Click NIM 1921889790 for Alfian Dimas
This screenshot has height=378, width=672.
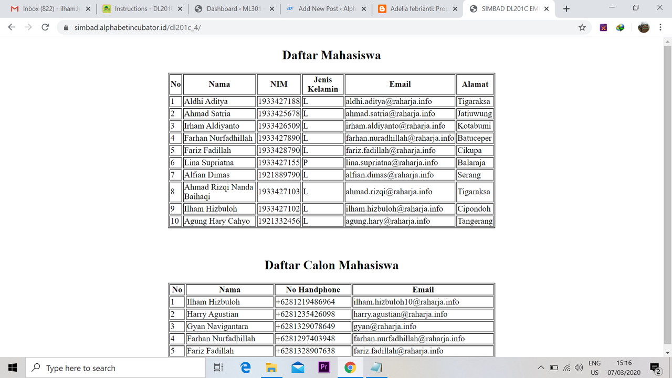tap(279, 175)
